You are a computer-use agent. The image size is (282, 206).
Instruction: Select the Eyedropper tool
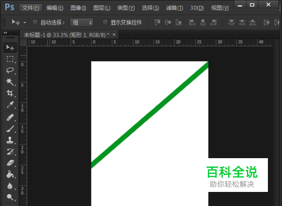[10, 105]
